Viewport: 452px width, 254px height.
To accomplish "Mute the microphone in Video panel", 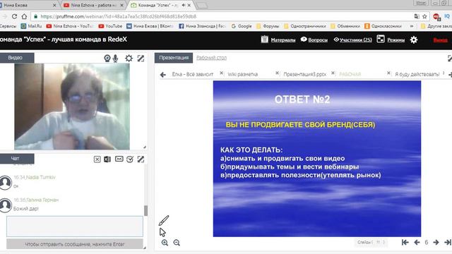I will click(x=115, y=59).
